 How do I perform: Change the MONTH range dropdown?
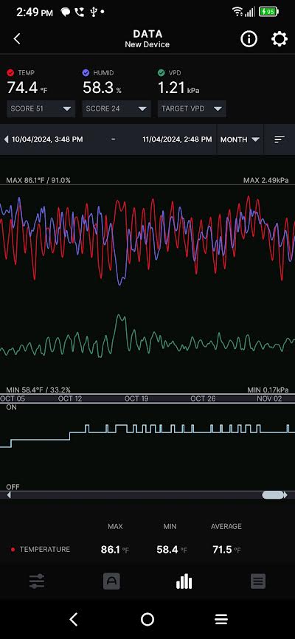click(x=240, y=139)
